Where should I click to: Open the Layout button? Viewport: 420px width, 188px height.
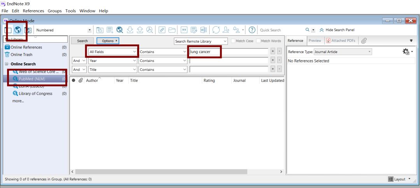pos(399,179)
